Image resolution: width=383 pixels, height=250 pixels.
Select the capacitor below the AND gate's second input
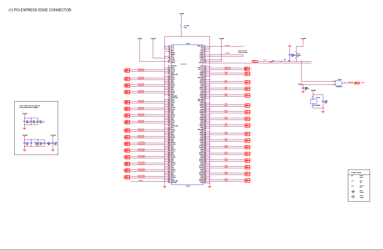click(303, 88)
